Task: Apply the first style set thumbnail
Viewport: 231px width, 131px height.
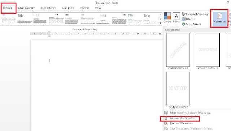Action: click(x=9, y=19)
